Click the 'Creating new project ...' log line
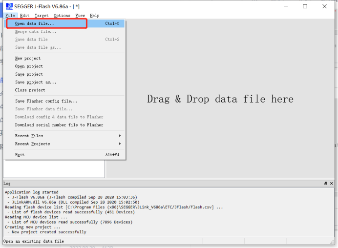Viewport: 338px width, 248px height. pyautogui.click(x=33, y=227)
